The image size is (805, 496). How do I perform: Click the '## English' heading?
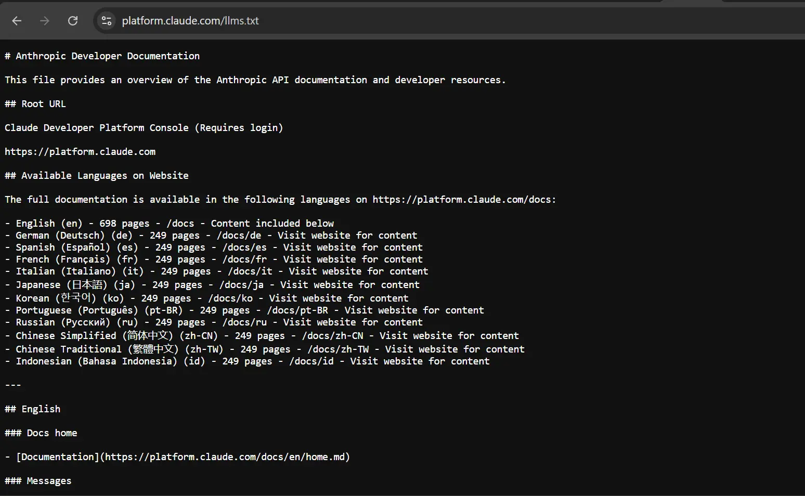click(32, 409)
